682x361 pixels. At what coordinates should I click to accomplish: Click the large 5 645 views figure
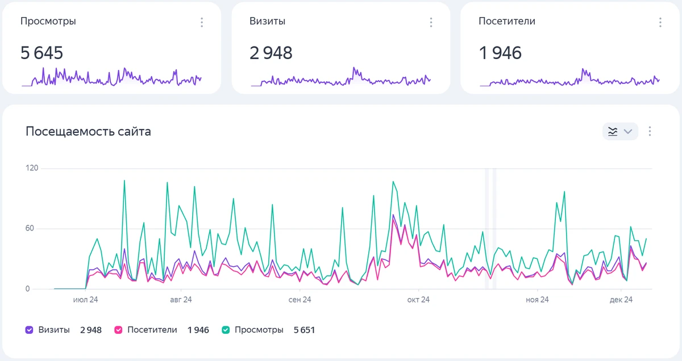(x=42, y=53)
